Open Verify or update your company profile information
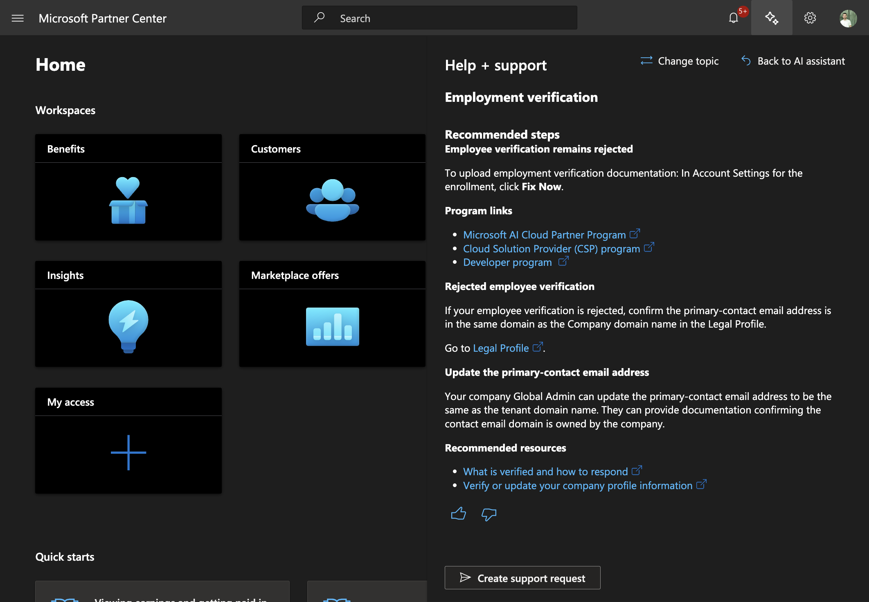The image size is (869, 602). [x=578, y=485]
